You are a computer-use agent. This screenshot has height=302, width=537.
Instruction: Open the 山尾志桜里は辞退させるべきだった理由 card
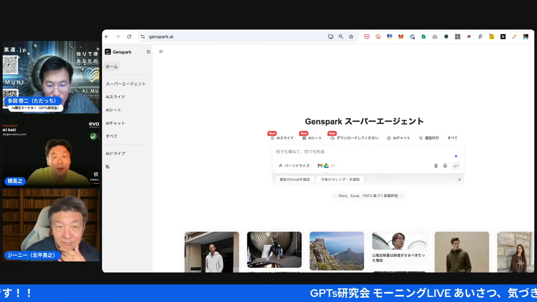pyautogui.click(x=399, y=248)
